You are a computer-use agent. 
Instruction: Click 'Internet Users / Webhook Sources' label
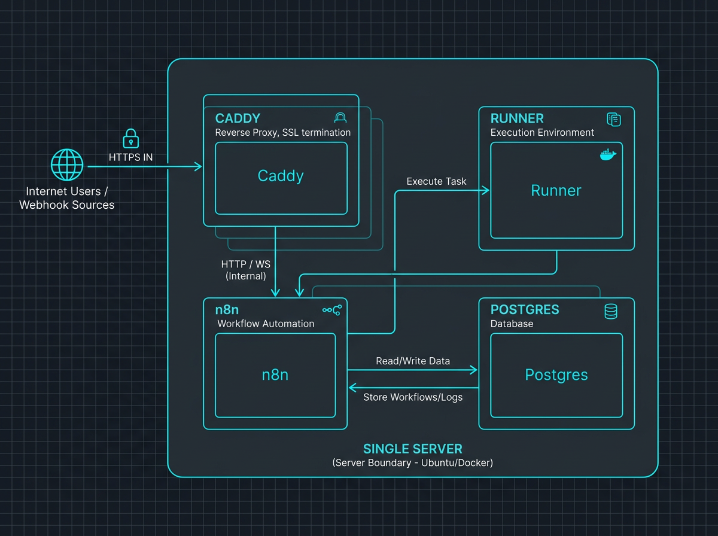67,198
